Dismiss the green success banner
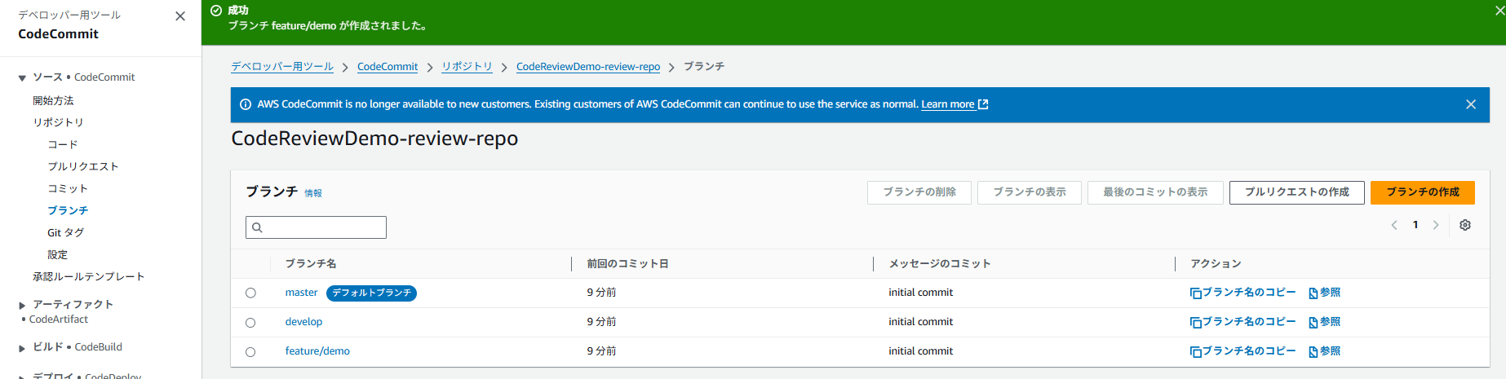The height and width of the screenshot is (379, 1506). [1499, 11]
